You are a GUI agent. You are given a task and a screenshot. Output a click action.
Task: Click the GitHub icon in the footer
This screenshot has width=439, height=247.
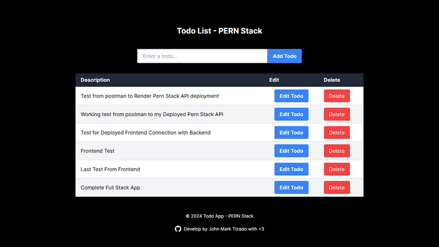(x=178, y=229)
